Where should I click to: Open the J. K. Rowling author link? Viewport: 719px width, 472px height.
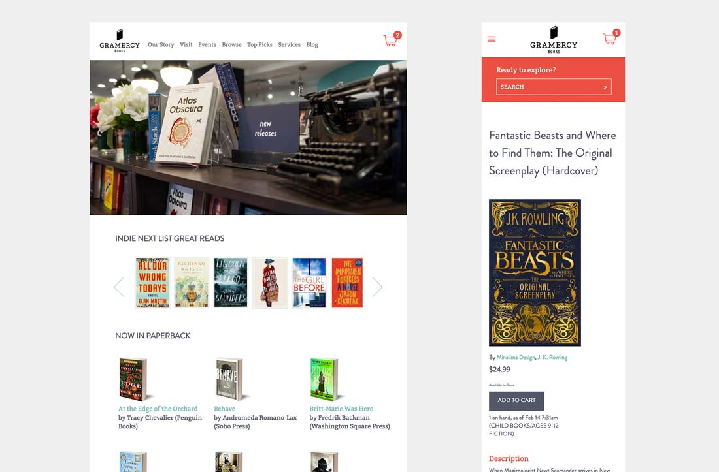tap(552, 358)
